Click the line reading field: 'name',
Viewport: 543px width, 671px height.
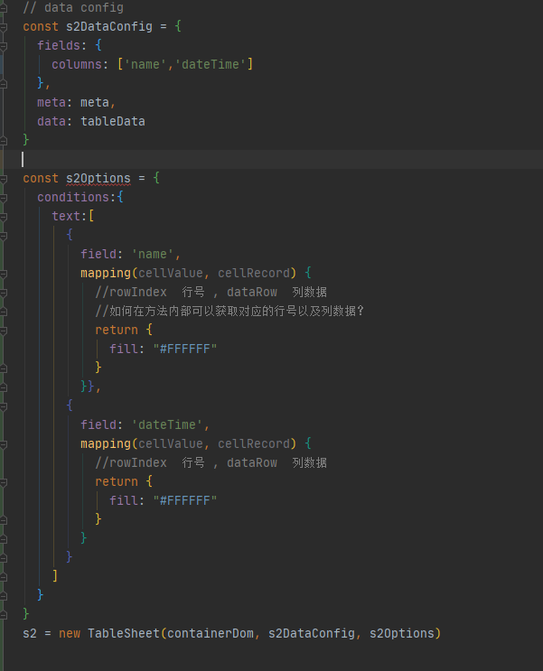[x=131, y=254]
